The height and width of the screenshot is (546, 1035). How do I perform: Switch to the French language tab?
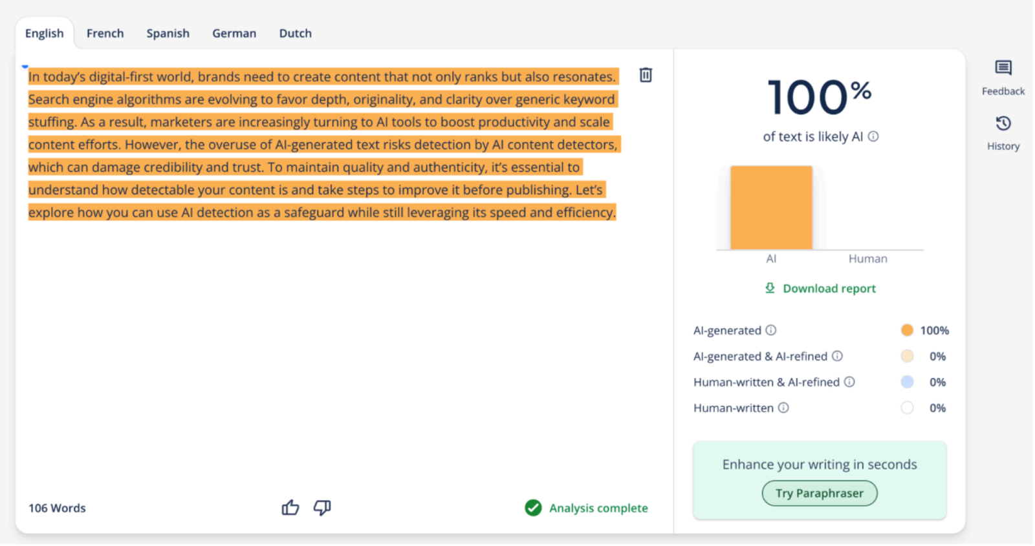[x=105, y=33]
